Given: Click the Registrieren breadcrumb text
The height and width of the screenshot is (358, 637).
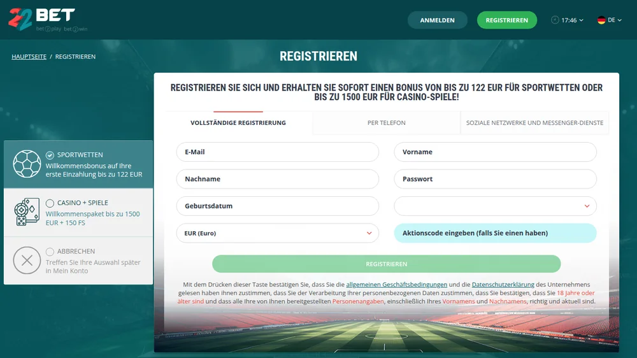Looking at the screenshot, I should coord(75,57).
